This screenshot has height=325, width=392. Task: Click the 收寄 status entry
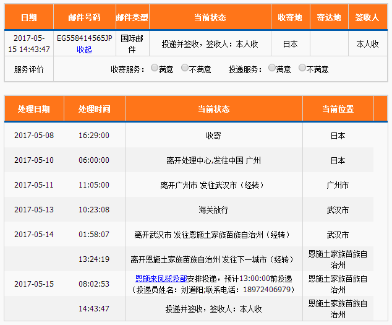pos(213,136)
